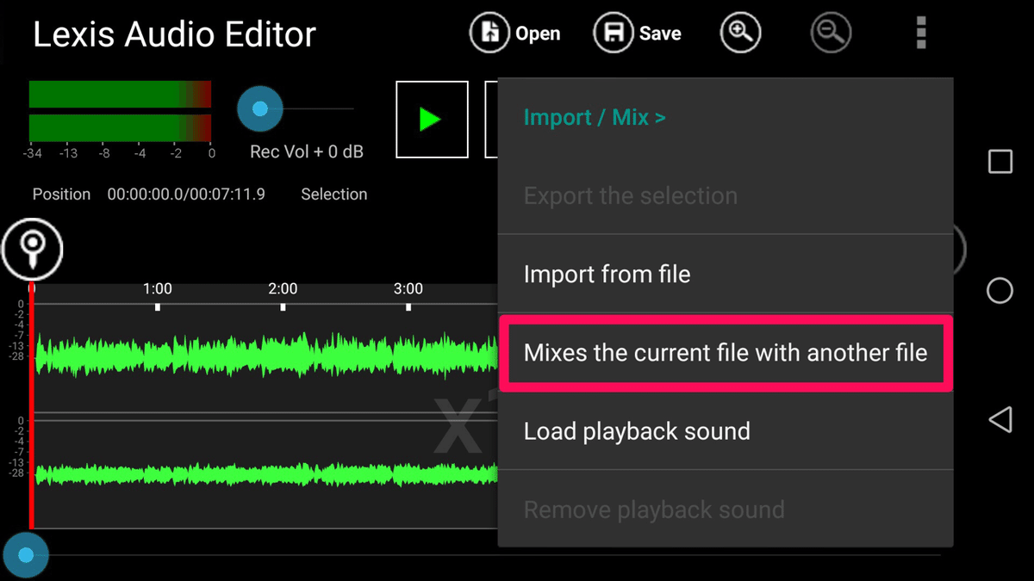Choose Remove playback sound
Screen dimensions: 1034x581
pyautogui.click(x=726, y=510)
